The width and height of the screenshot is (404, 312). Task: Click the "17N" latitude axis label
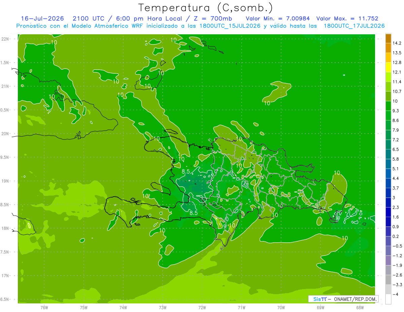pyautogui.click(x=5, y=276)
